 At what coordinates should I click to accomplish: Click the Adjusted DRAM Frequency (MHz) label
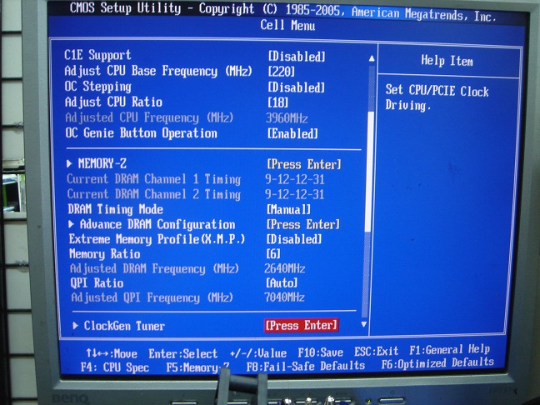154,268
